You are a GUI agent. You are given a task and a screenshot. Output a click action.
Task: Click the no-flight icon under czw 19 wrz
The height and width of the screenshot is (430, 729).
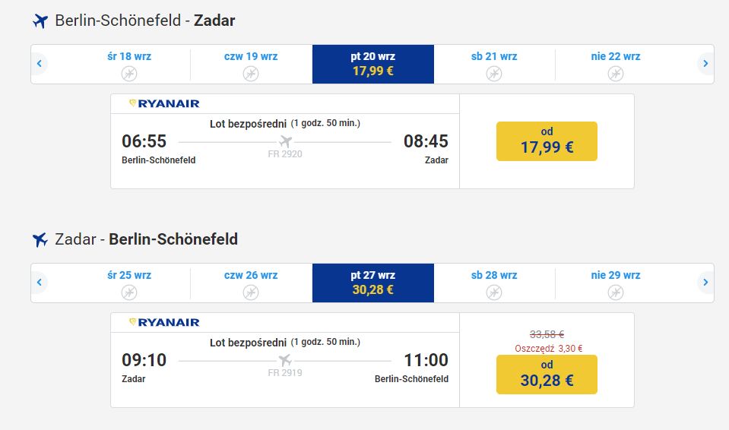click(251, 74)
